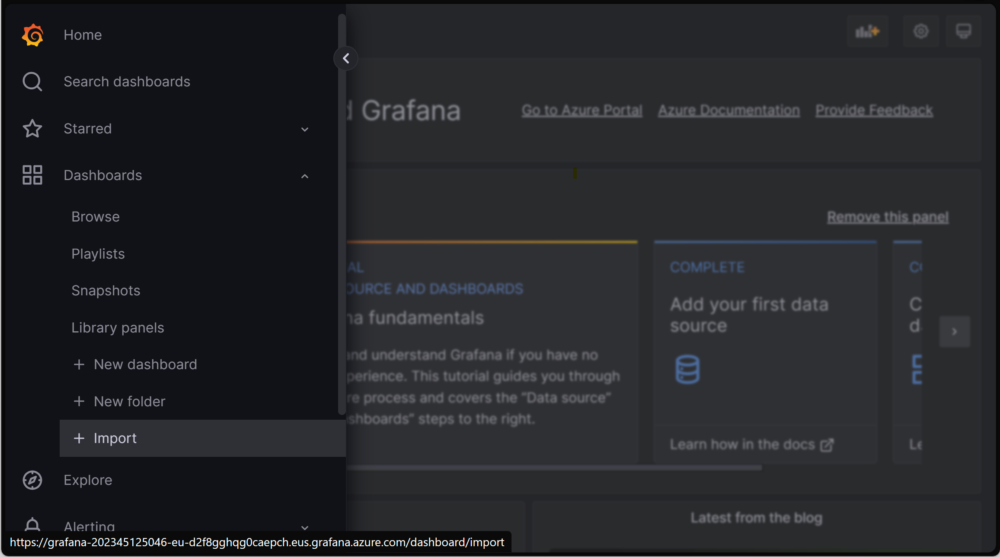Toggle the left sidebar collapse arrow
The width and height of the screenshot is (1000, 557).
tap(345, 57)
